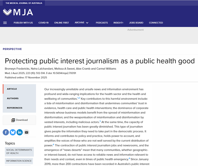
Task: Open Insight+ link in navigation
Action: point(118,23)
